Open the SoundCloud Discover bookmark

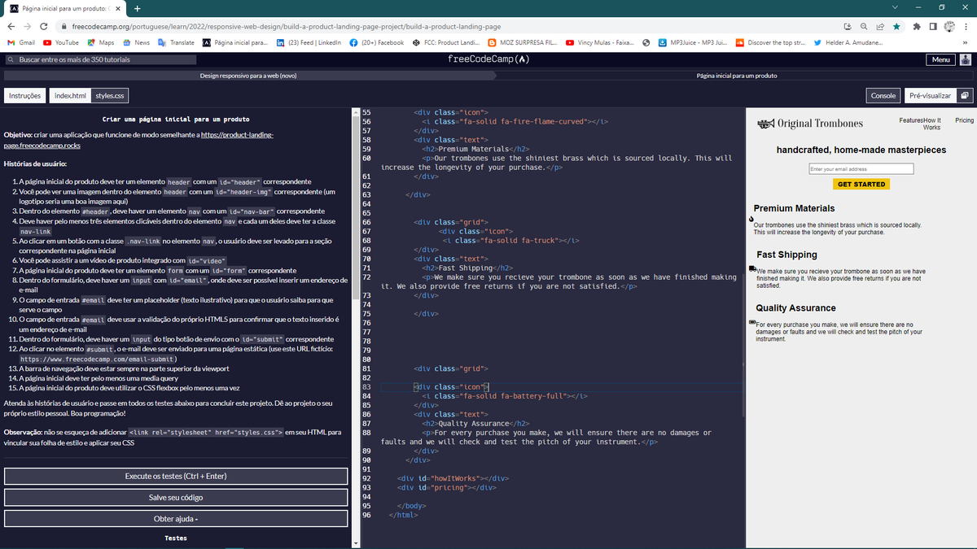point(770,42)
